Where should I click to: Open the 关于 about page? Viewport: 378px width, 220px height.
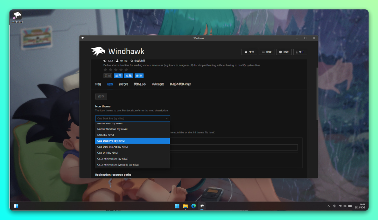click(300, 52)
